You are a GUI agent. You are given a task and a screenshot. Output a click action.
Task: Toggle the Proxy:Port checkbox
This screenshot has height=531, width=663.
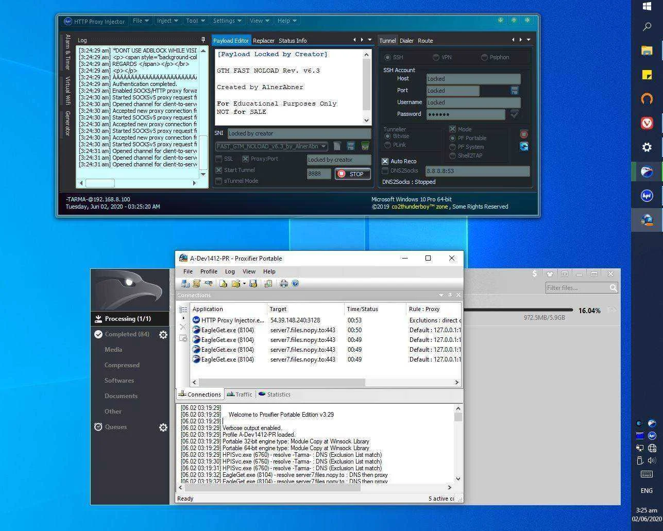pos(245,159)
